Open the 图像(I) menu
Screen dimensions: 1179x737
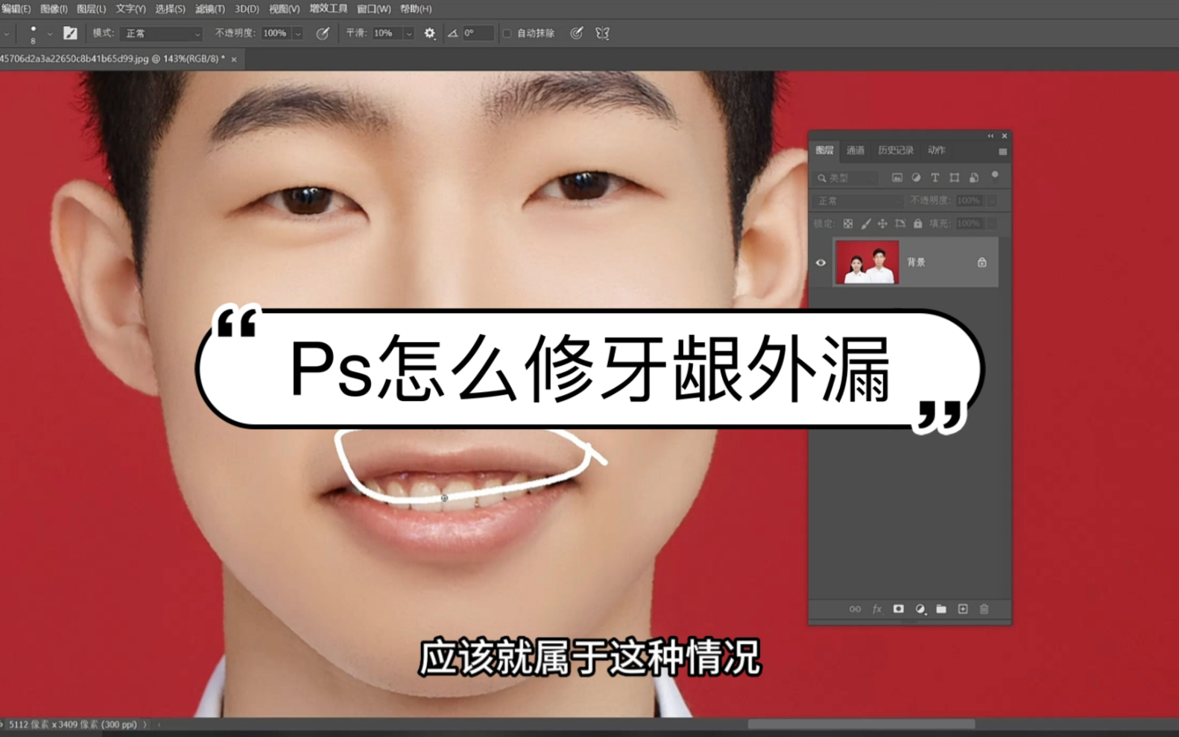[x=54, y=9]
